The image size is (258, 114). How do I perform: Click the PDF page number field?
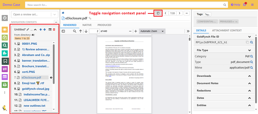pyautogui.click(x=94, y=31)
